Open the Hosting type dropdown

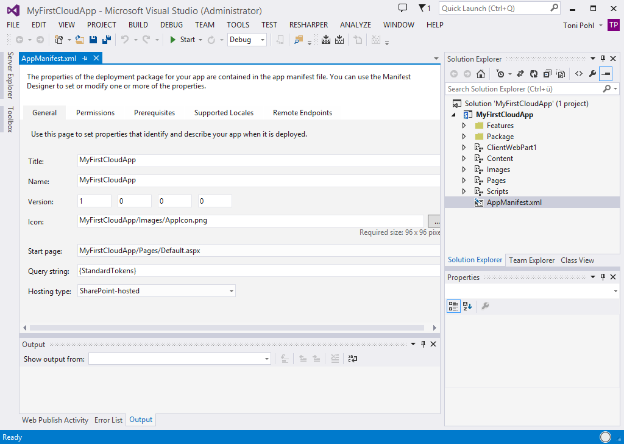tap(231, 292)
